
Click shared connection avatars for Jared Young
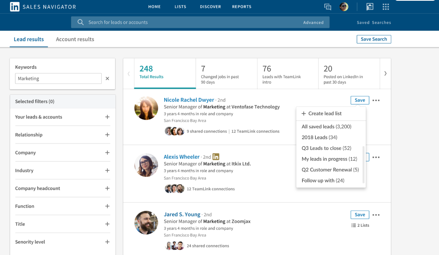[x=175, y=246]
